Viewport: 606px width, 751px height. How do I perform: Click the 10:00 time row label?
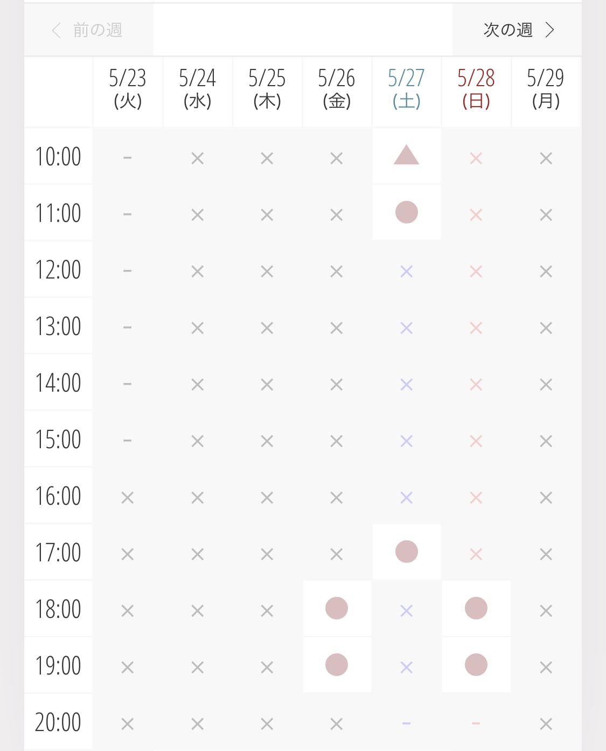58,156
